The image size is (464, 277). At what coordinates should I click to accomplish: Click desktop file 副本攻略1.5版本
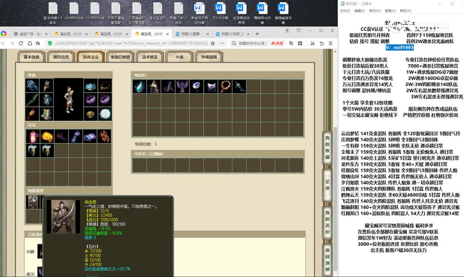tap(53, 13)
